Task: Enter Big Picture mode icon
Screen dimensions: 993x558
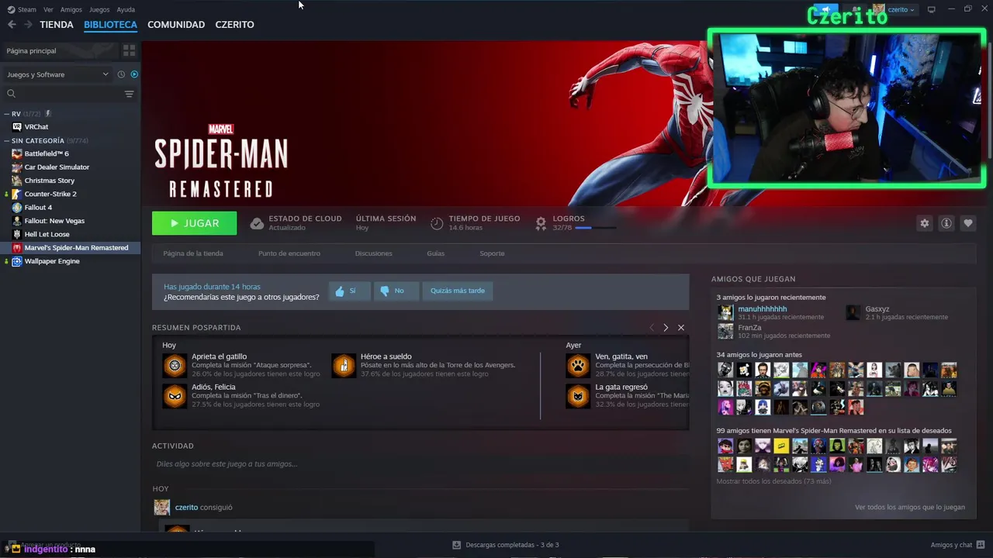Action: tap(932, 9)
